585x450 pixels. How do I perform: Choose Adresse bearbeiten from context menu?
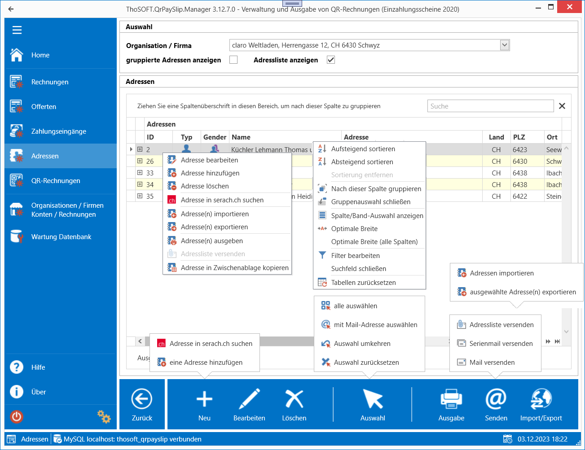[x=227, y=160]
